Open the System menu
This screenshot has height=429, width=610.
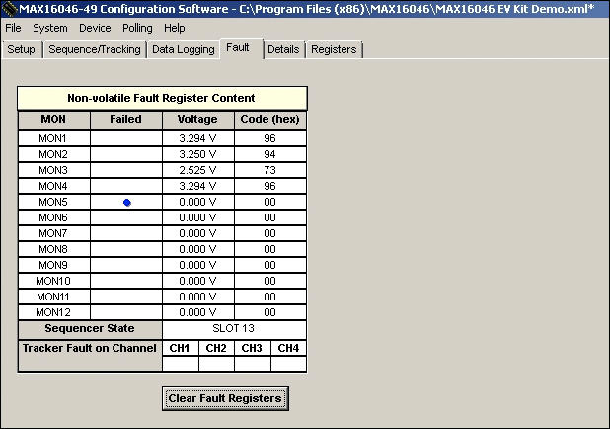[x=50, y=28]
